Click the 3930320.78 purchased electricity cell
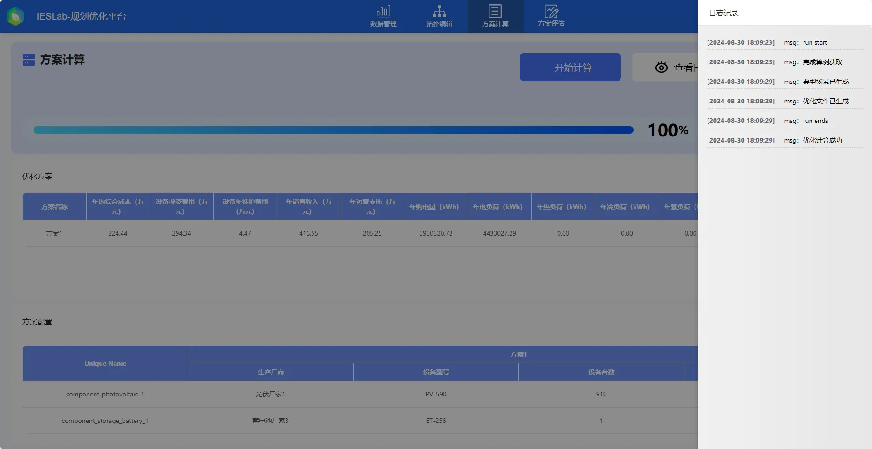 tap(436, 233)
